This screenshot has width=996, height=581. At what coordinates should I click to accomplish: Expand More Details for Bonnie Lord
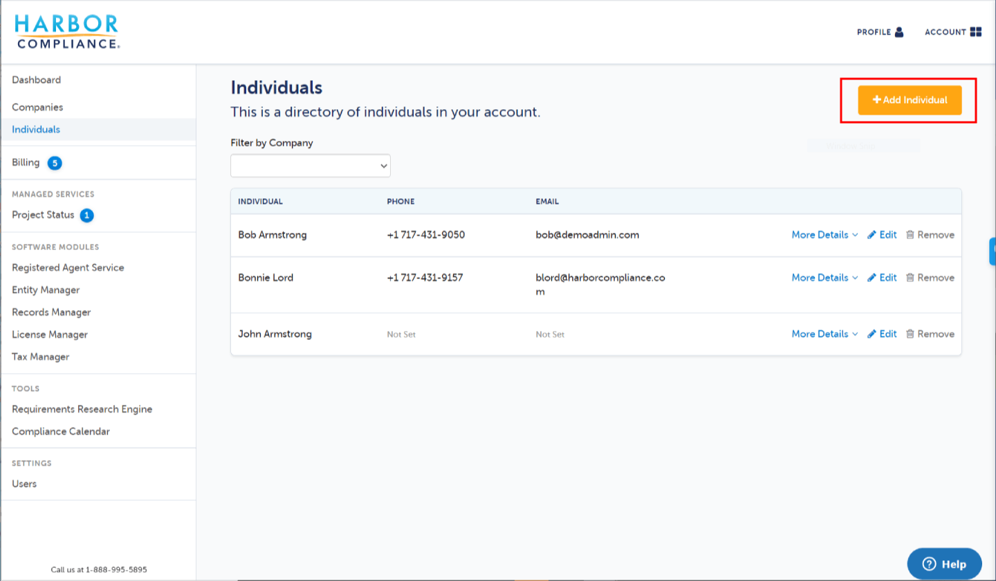point(824,278)
